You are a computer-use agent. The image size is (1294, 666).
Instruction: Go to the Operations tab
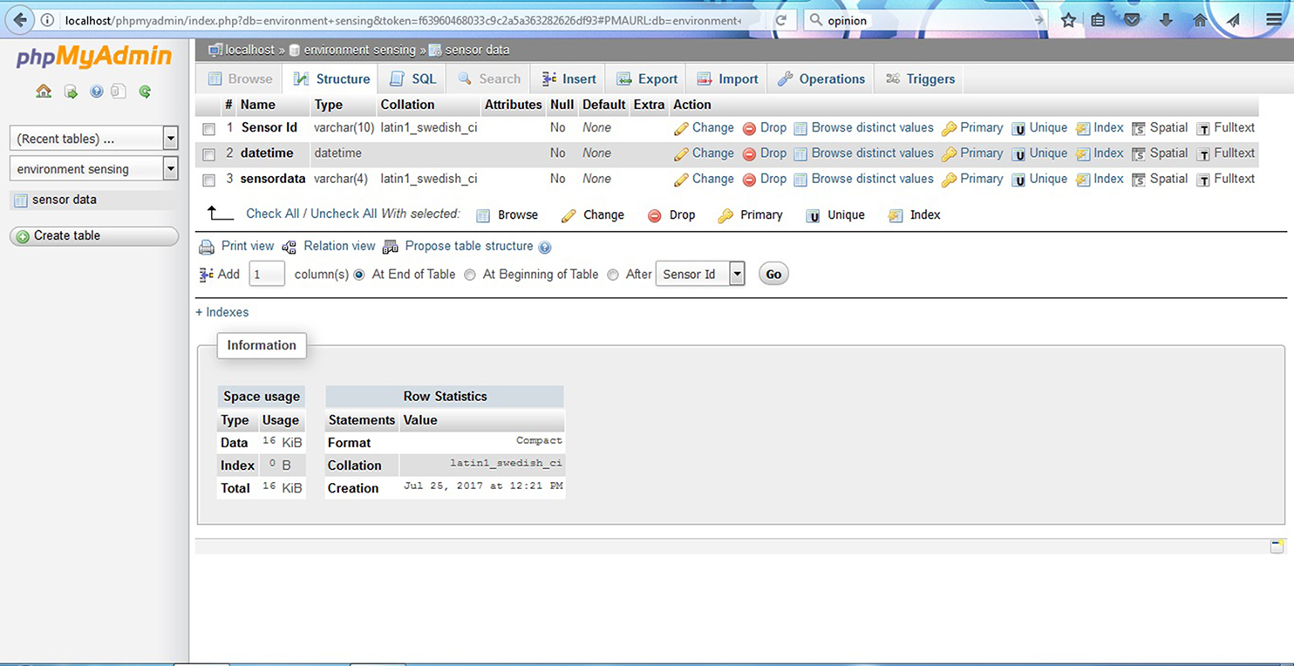[x=821, y=78]
